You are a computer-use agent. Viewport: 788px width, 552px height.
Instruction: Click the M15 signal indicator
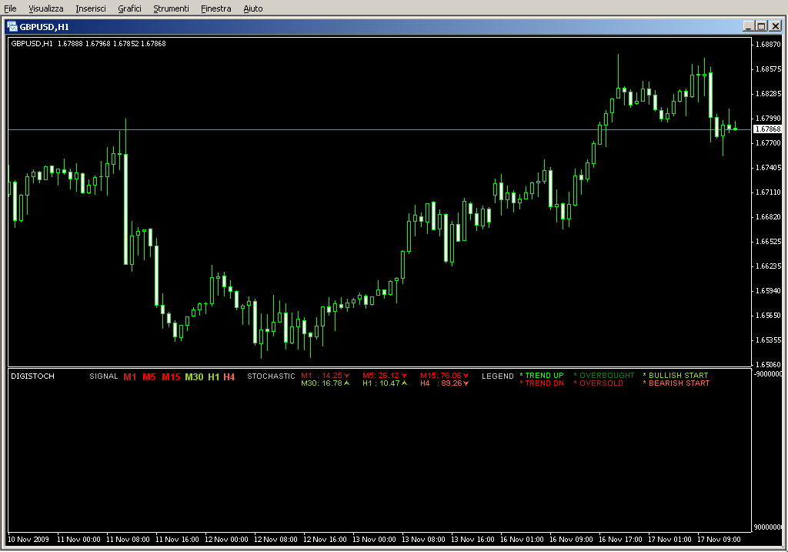click(x=171, y=377)
